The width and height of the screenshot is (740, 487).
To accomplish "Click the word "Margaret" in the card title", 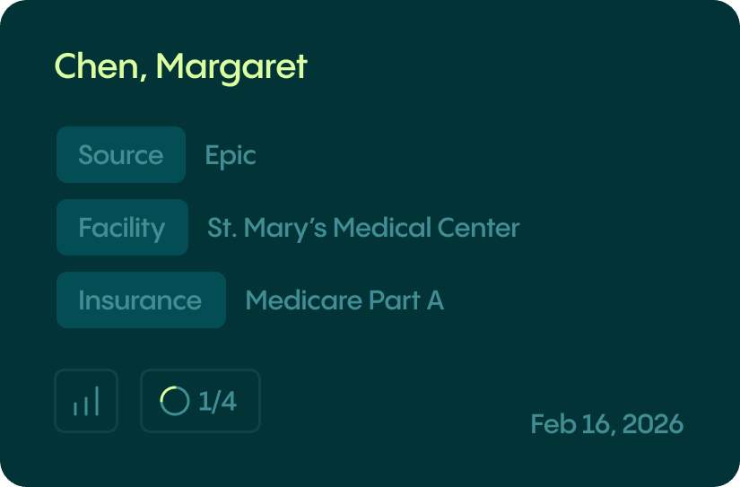I will click(x=231, y=66).
